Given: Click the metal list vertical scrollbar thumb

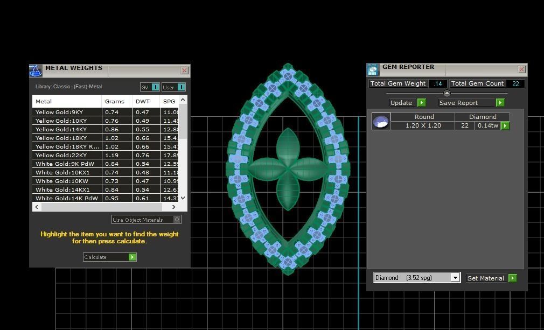Looking at the screenshot, I should coord(183,121).
